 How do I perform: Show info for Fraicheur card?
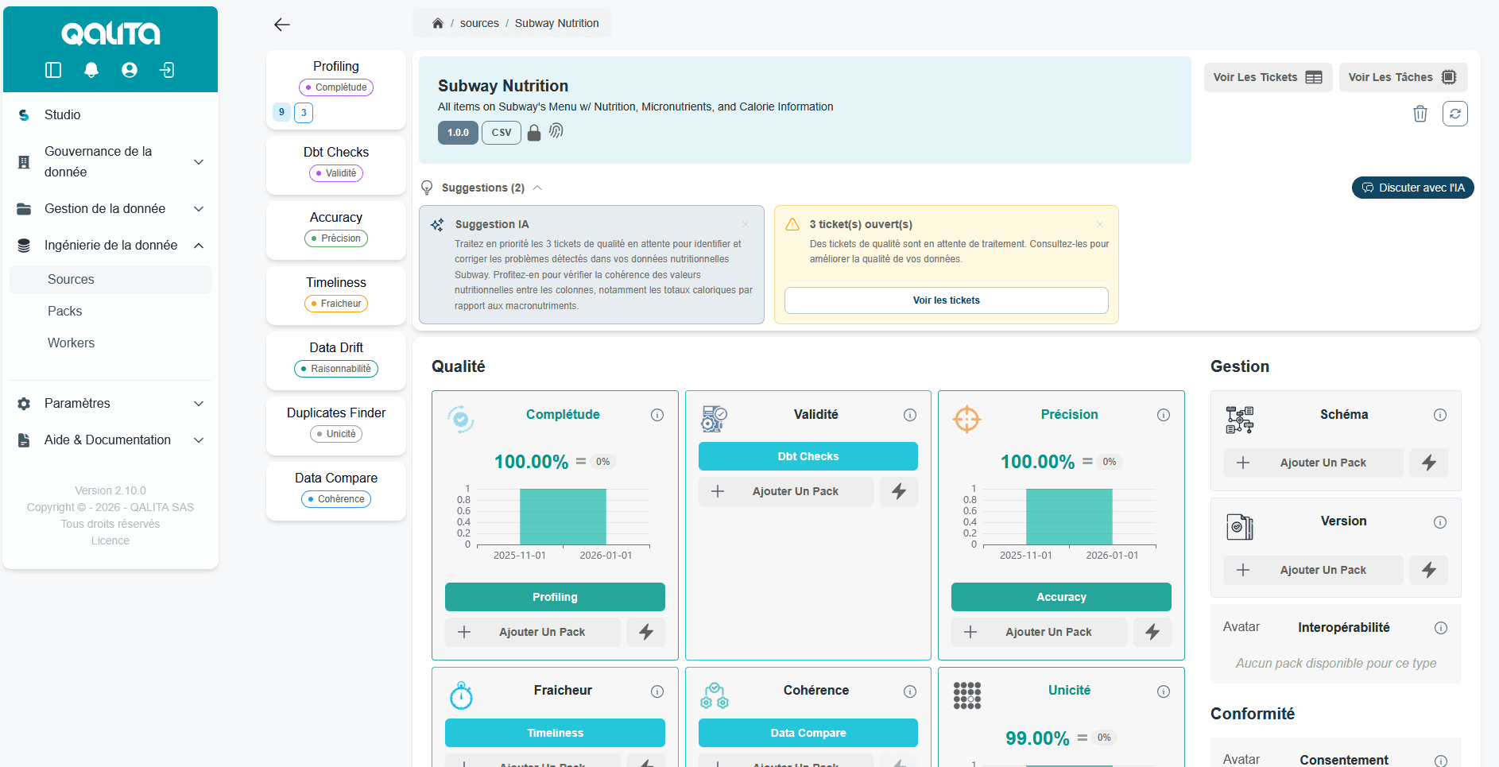point(657,691)
